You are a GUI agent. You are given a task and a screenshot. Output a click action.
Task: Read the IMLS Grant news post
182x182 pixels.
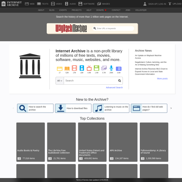pyautogui.click(x=151, y=71)
